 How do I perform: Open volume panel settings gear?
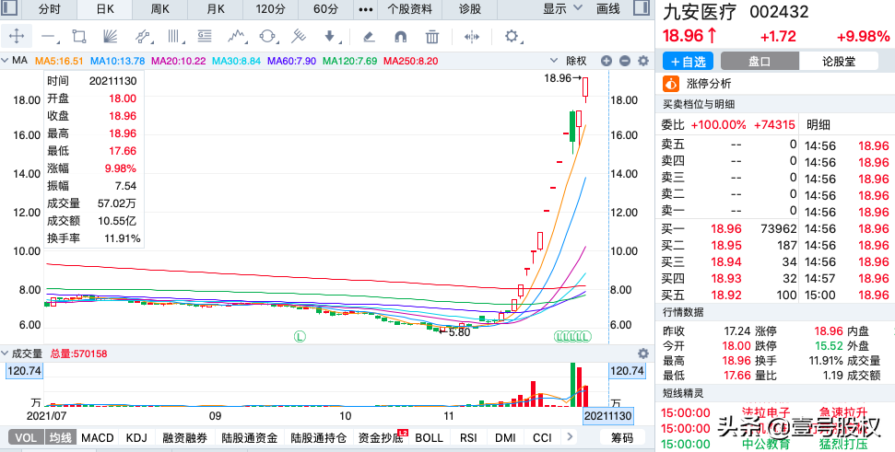(643, 353)
